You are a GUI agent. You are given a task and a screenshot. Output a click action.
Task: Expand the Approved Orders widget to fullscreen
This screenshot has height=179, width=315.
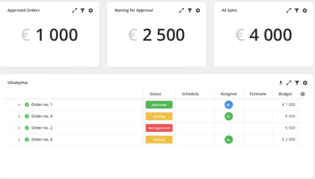click(74, 10)
